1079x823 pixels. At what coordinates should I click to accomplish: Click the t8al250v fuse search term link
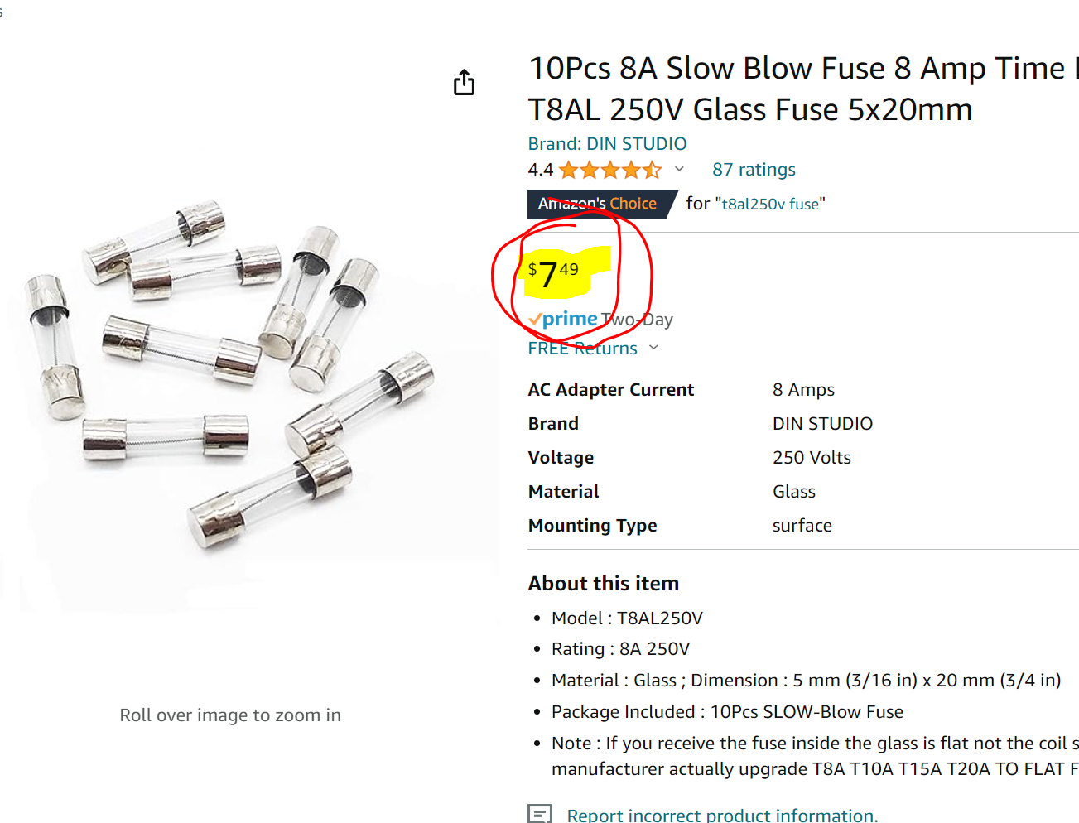point(768,203)
